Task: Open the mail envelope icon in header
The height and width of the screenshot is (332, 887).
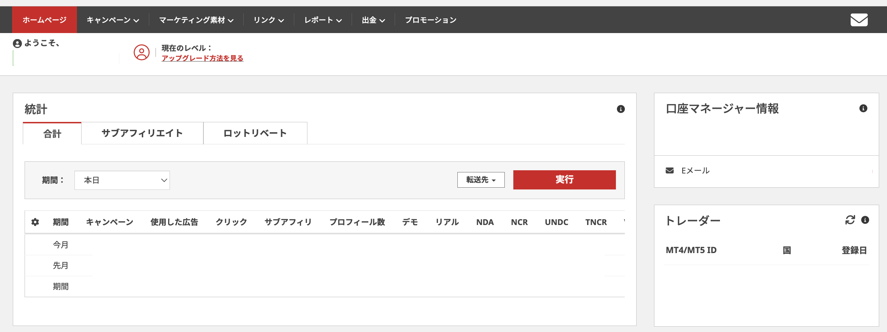Action: coord(859,20)
